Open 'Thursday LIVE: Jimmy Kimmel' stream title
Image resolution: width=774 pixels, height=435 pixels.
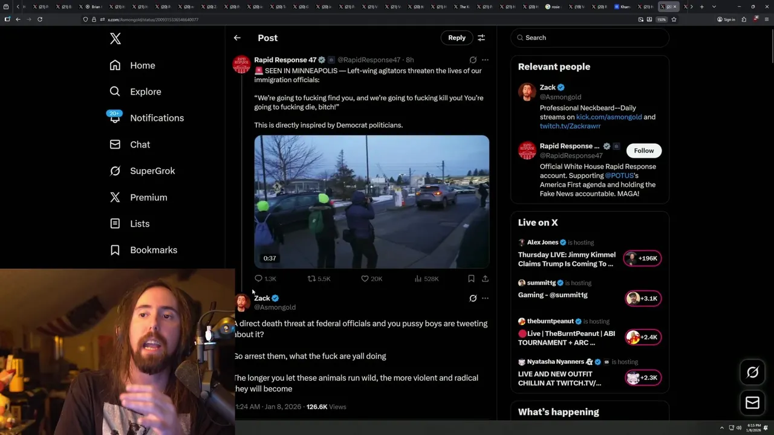[x=567, y=259]
